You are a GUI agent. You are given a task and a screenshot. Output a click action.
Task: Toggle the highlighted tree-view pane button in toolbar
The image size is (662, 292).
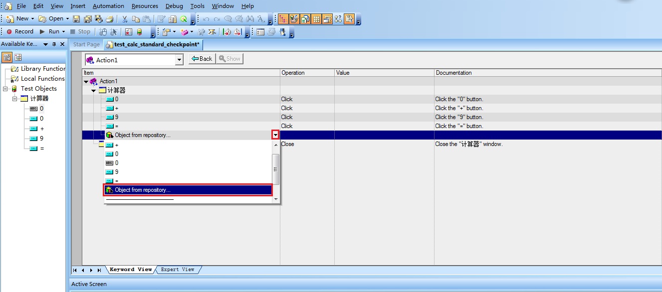pos(283,19)
